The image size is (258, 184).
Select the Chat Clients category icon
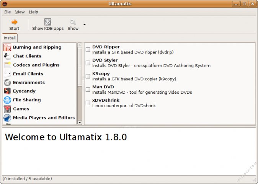[7, 56]
